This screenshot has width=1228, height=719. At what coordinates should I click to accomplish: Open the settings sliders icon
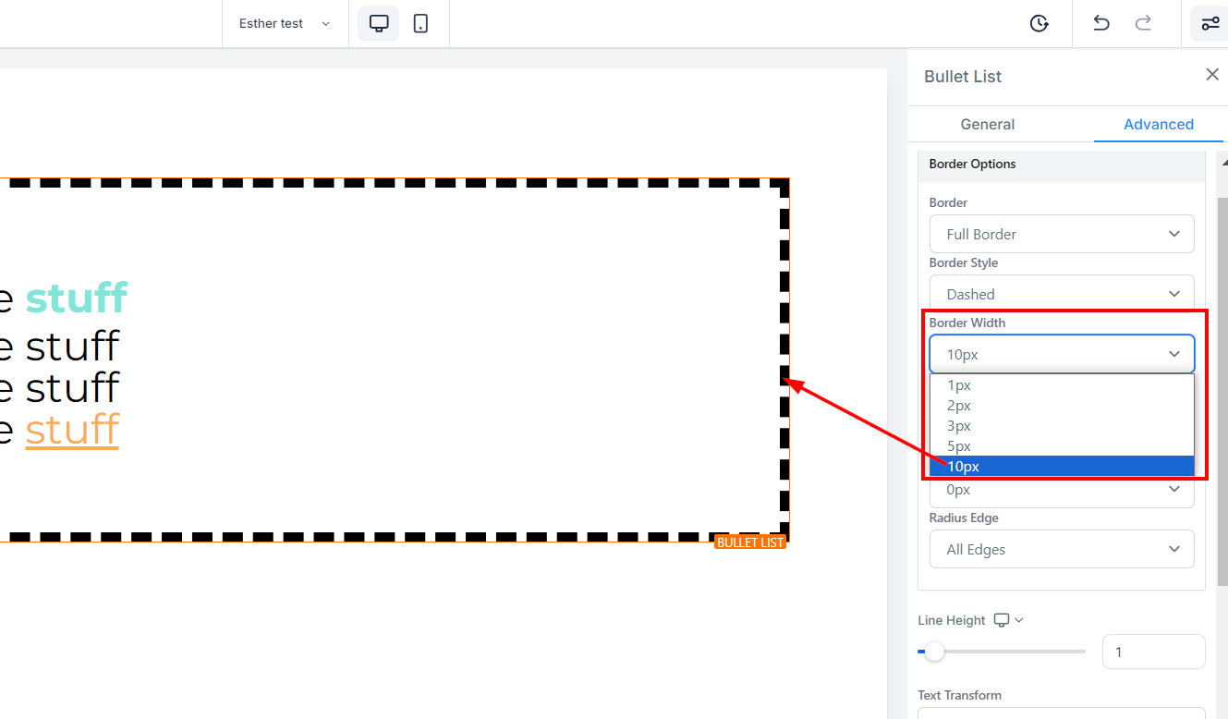[1210, 24]
